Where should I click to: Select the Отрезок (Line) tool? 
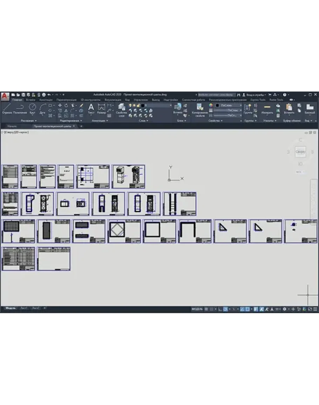click(x=7, y=108)
